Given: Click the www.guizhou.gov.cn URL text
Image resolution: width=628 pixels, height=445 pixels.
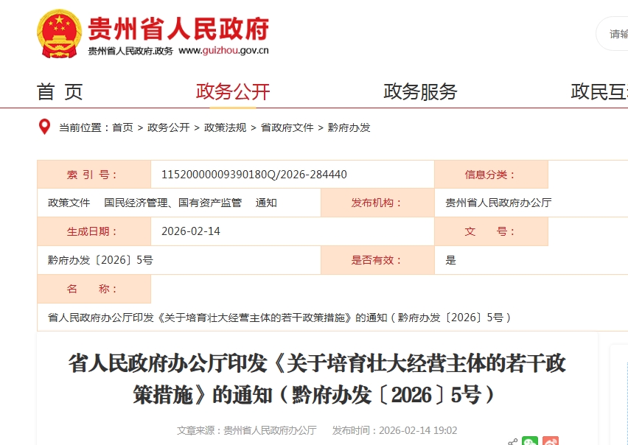Looking at the screenshot, I should (x=223, y=51).
